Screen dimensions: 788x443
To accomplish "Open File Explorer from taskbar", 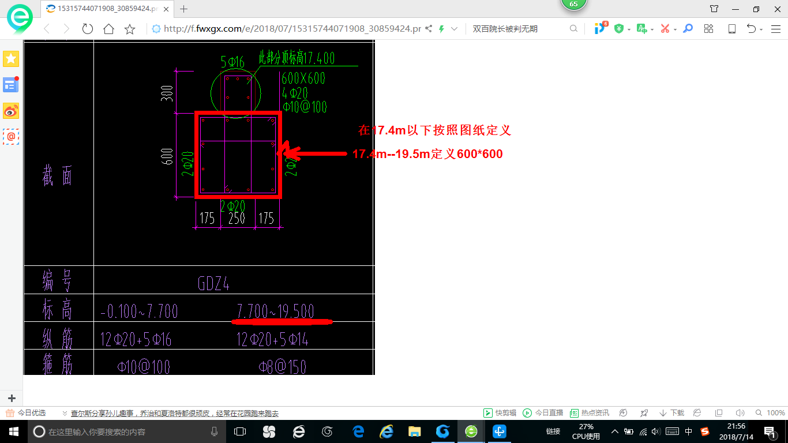I will pos(414,431).
